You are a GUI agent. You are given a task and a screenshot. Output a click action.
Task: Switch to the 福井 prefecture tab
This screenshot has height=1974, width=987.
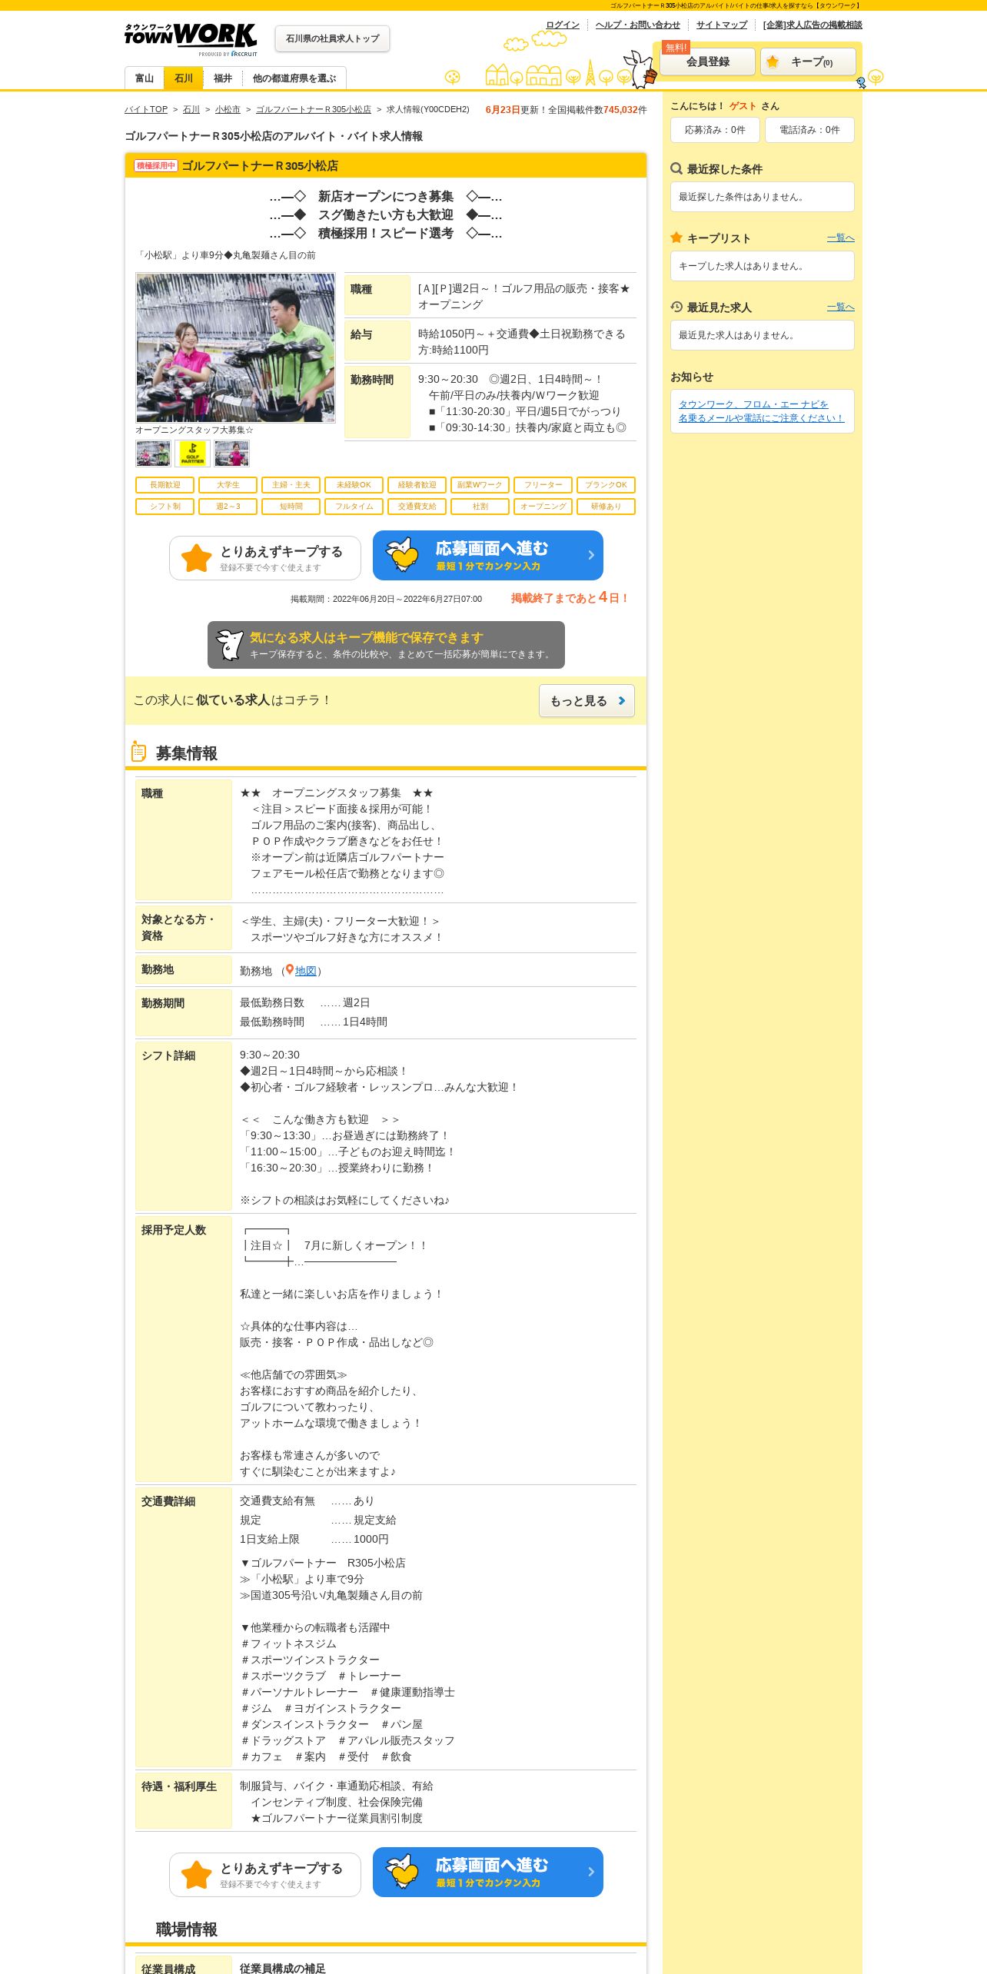(x=223, y=78)
